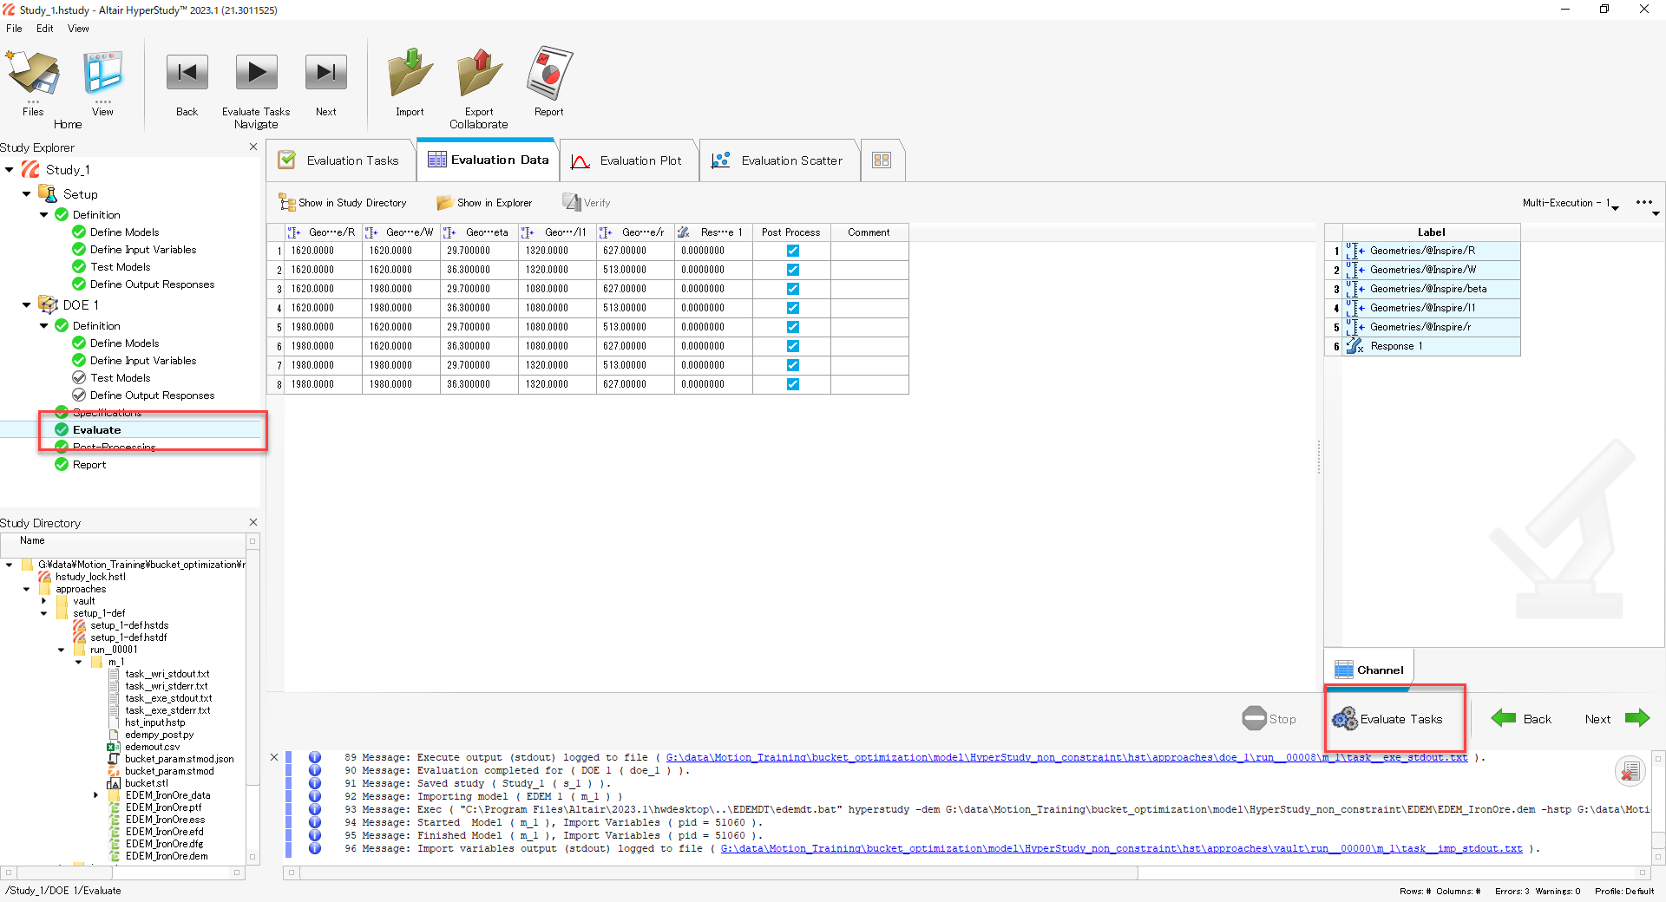Screen dimensions: 1666x902
Task: Open the Multi-Execution dropdown
Action: click(1571, 203)
